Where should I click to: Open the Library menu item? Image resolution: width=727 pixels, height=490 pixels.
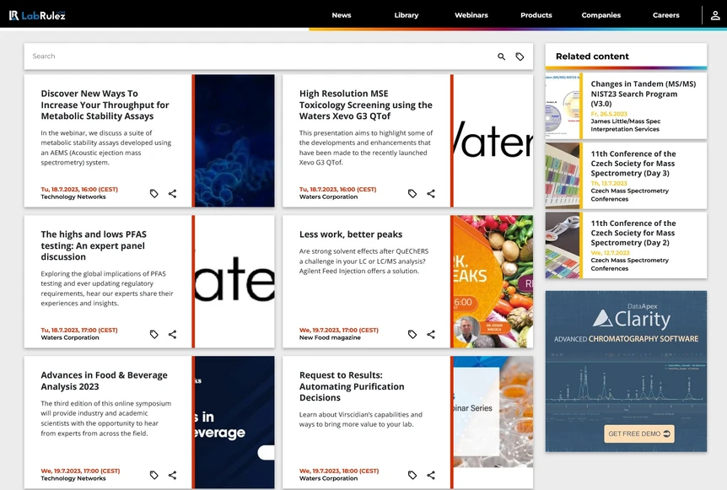click(x=406, y=15)
